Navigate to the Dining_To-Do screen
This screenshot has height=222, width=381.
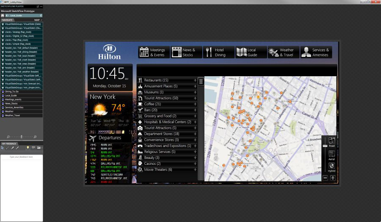click(x=22, y=92)
